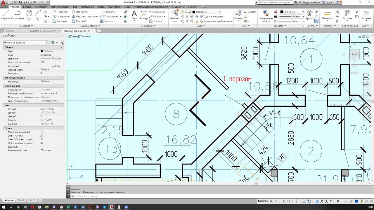Click the Масштаб (Scale) tool

pos(79,21)
